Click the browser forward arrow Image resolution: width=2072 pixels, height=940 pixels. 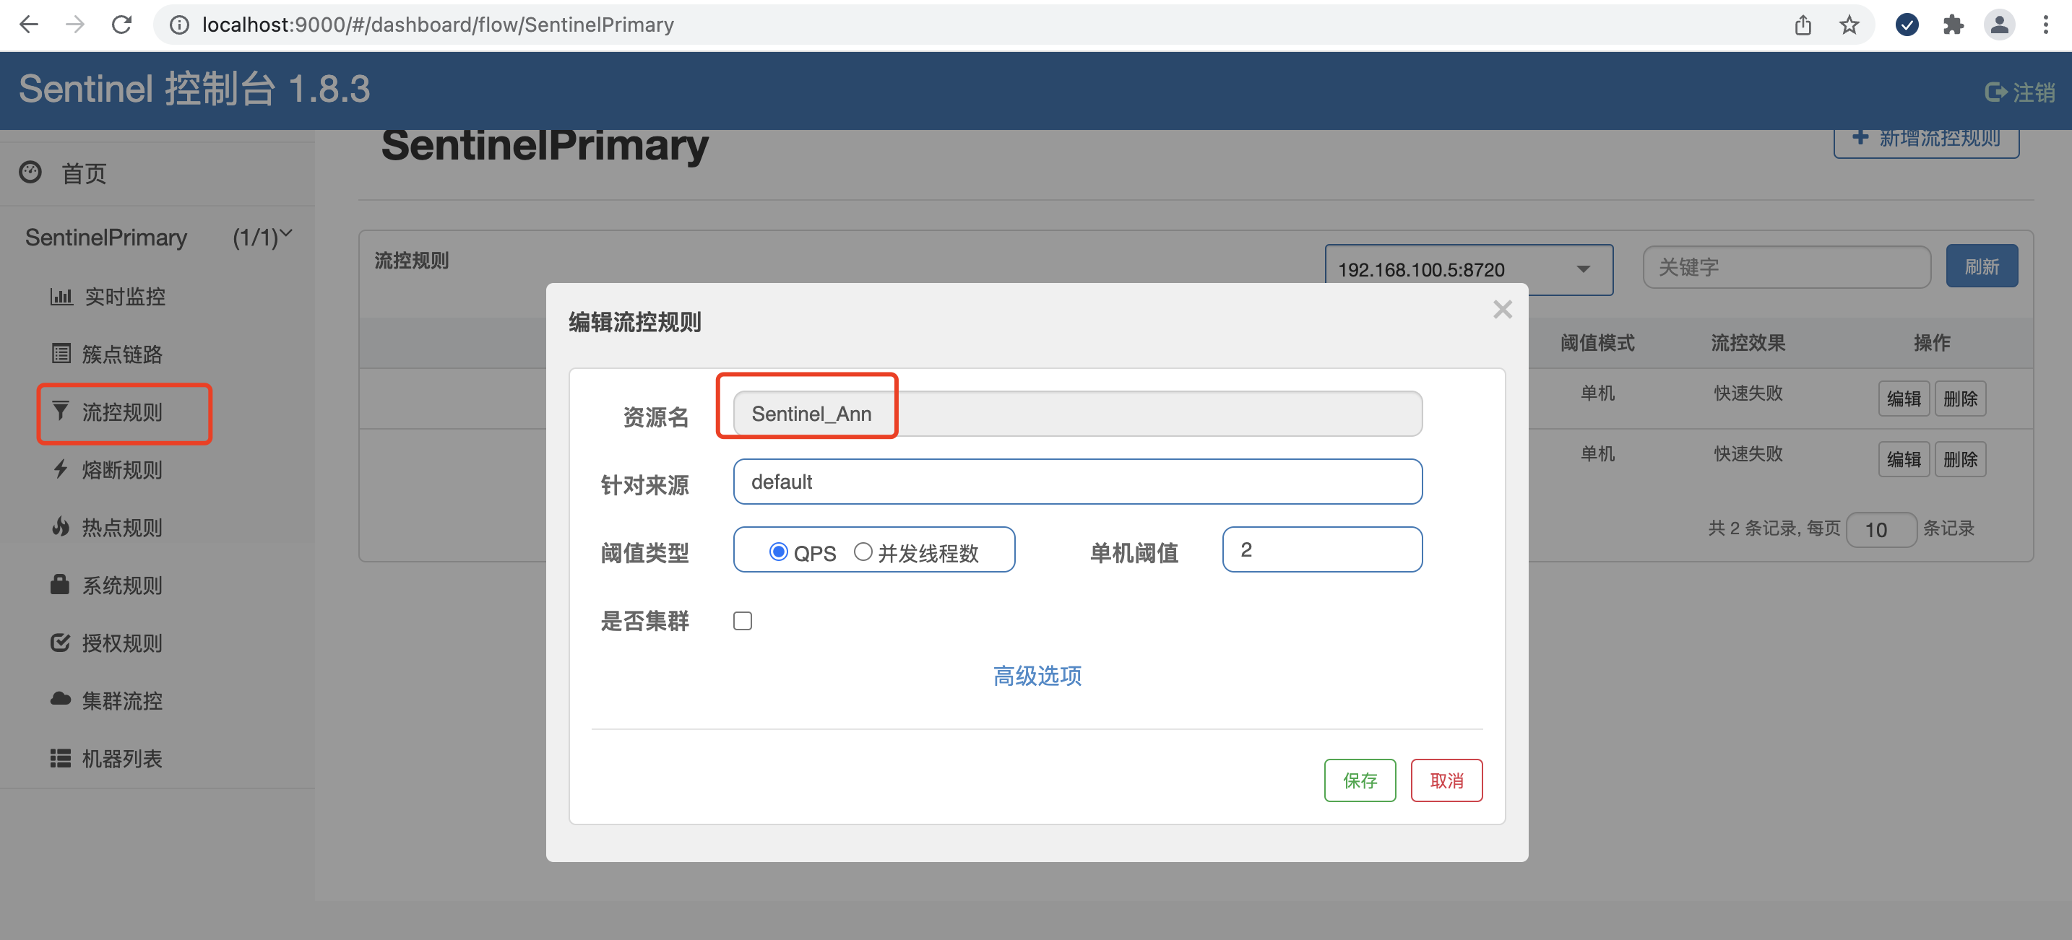pyautogui.click(x=75, y=25)
